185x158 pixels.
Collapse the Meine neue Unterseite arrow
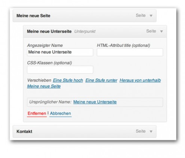click(x=161, y=31)
